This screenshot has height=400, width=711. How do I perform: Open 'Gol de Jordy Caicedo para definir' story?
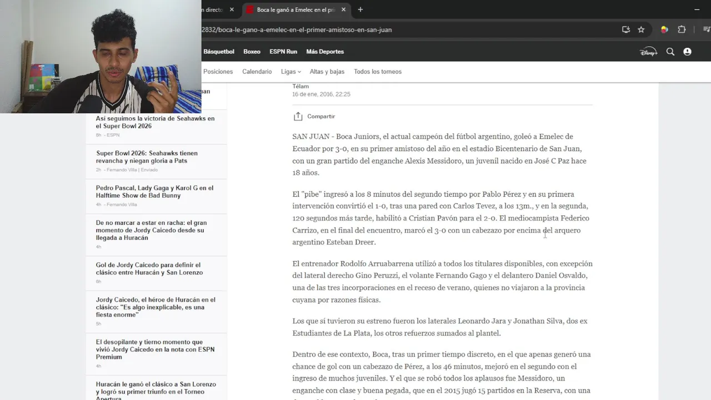[x=149, y=269]
